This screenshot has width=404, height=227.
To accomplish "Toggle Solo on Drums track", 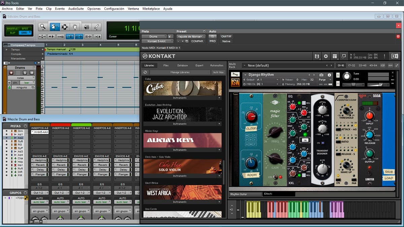I will 25,73.
